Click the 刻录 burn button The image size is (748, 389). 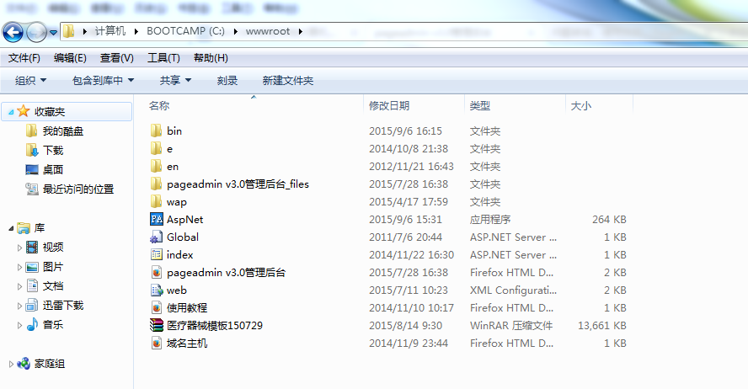pos(227,81)
